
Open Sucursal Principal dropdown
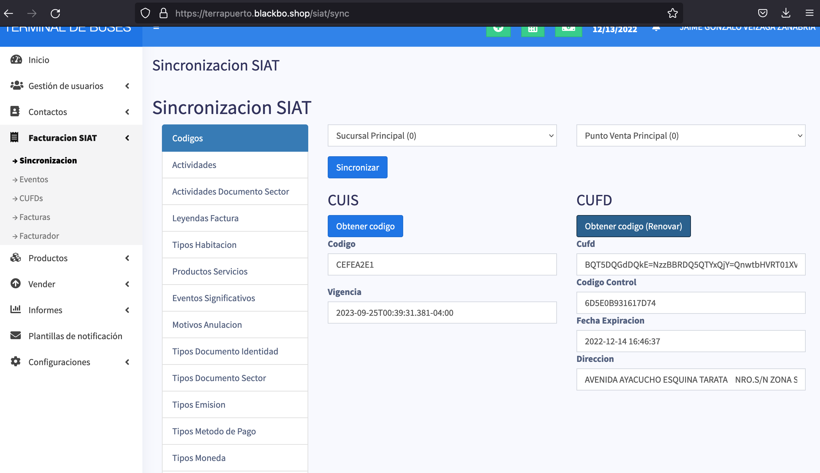click(442, 135)
